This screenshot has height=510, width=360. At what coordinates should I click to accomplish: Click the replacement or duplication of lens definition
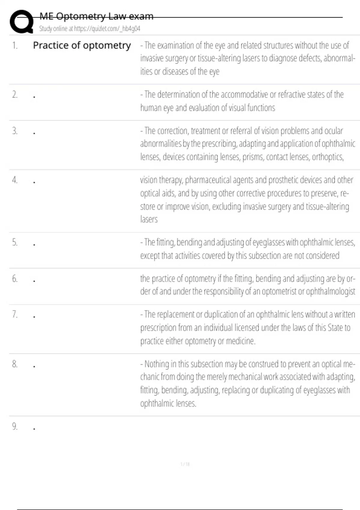247,328
